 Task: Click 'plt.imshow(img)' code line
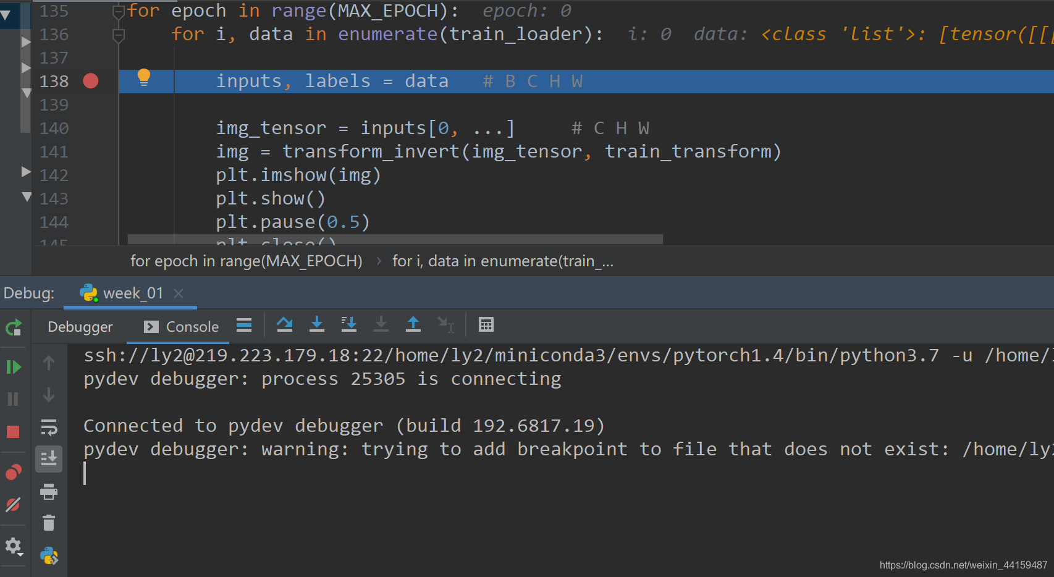(298, 175)
